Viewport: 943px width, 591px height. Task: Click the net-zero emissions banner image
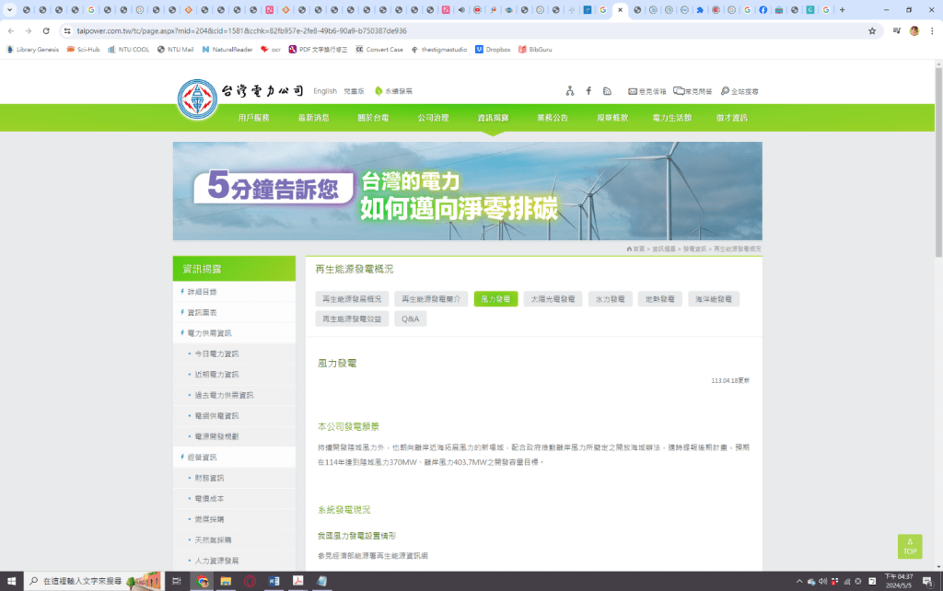click(467, 191)
